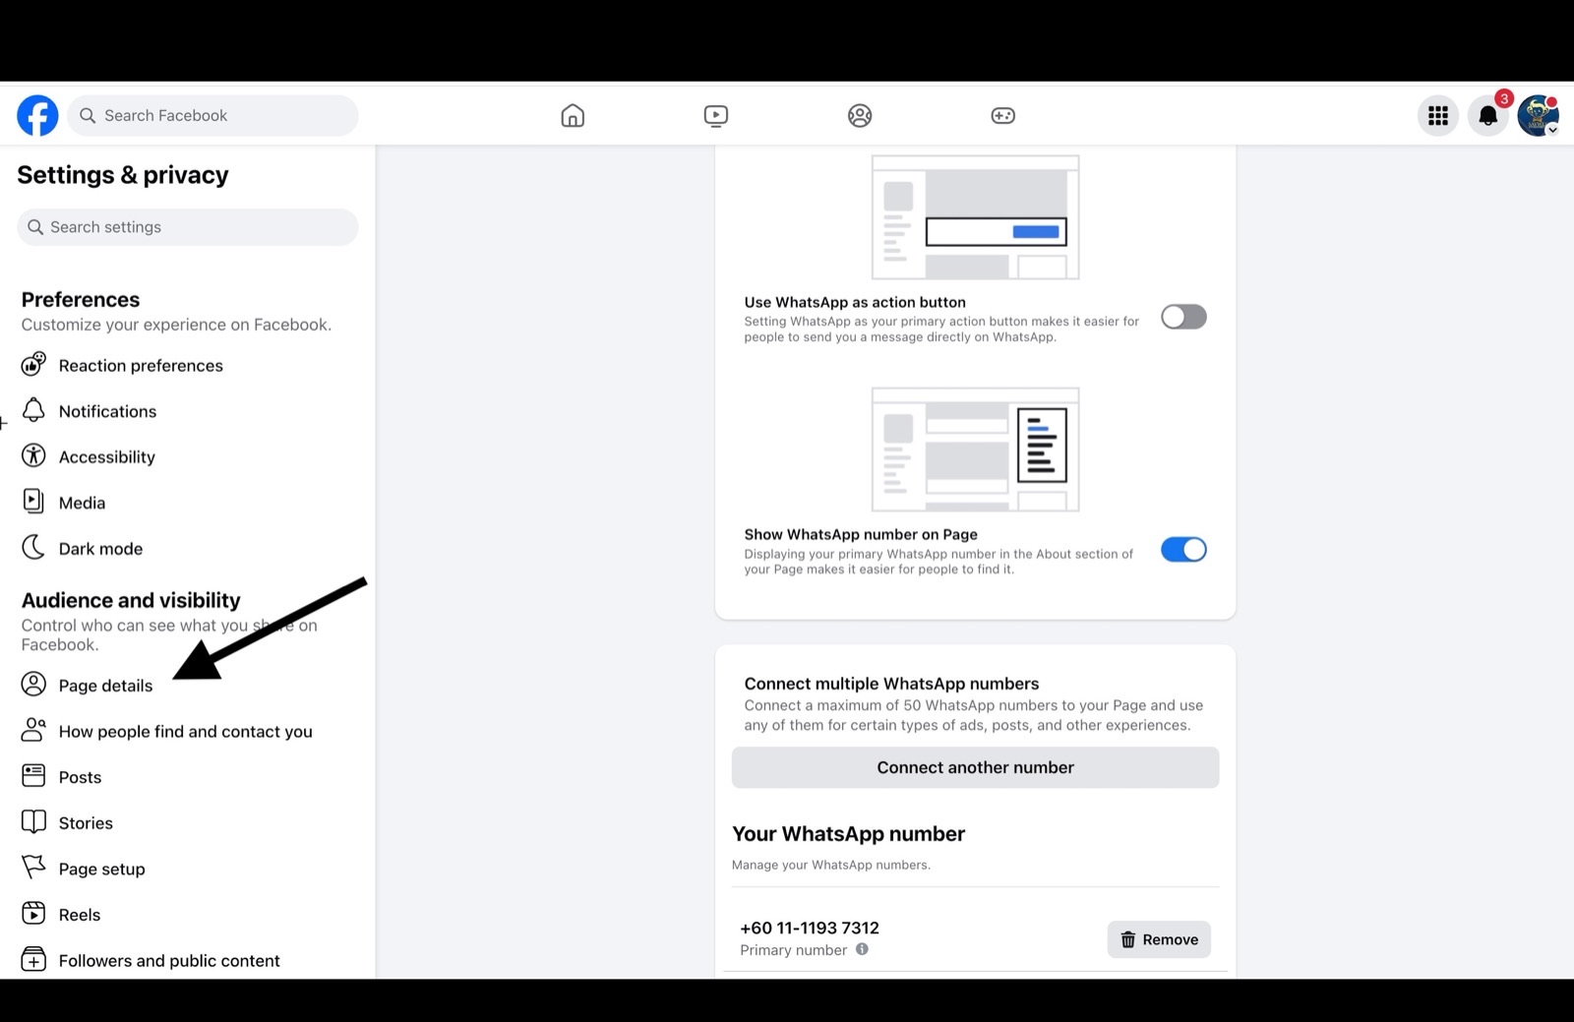Screen dimensions: 1574x1022
Task: Click the Stories book icon
Action: pyautogui.click(x=33, y=821)
